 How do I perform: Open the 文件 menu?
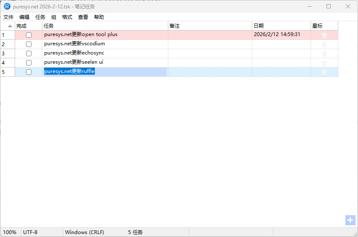(8, 17)
